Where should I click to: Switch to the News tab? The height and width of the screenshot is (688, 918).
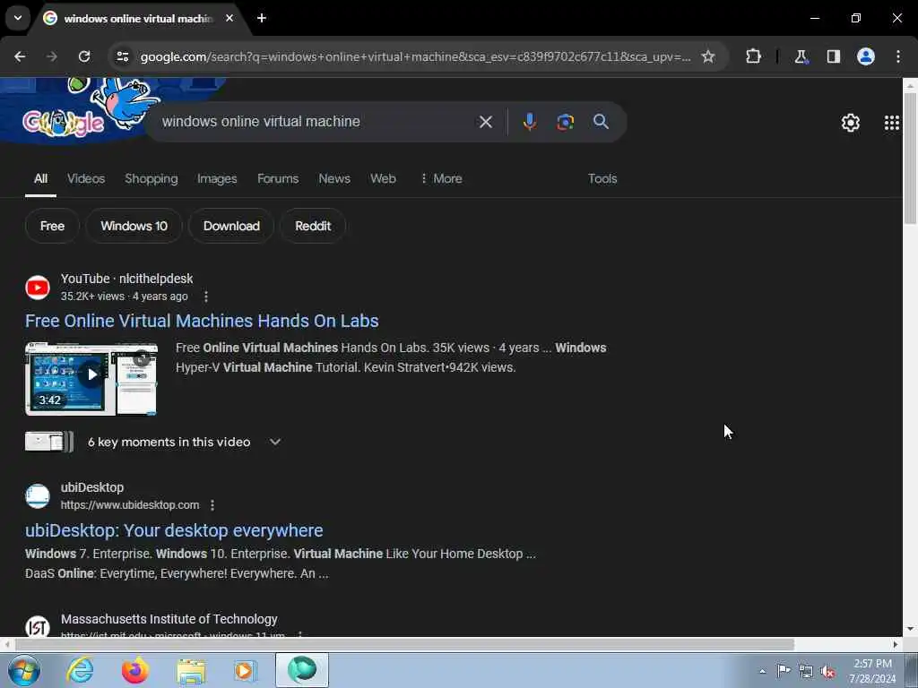(334, 178)
